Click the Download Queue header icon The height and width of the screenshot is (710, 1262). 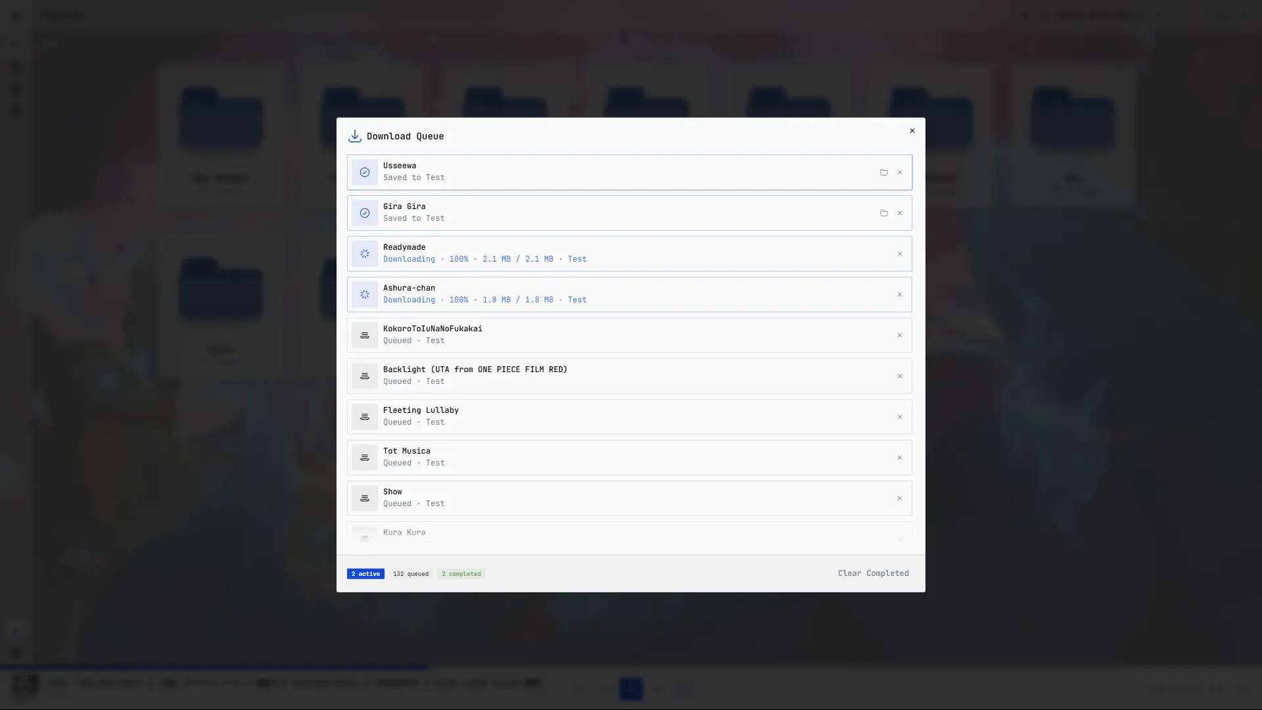pyautogui.click(x=355, y=136)
